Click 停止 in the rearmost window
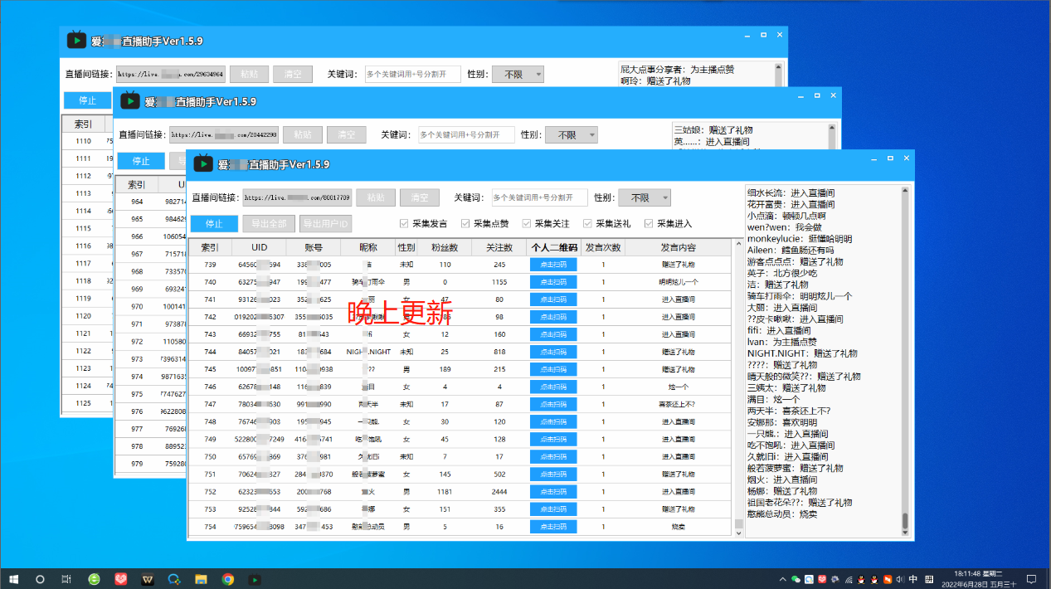Screen dimensions: 1051x589 point(87,100)
